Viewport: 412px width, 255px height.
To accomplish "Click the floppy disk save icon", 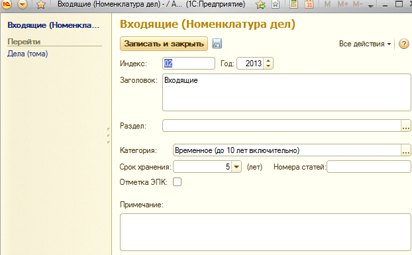I will pyautogui.click(x=217, y=44).
